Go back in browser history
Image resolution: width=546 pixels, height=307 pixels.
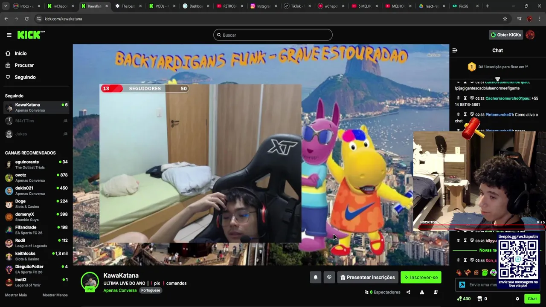6,19
